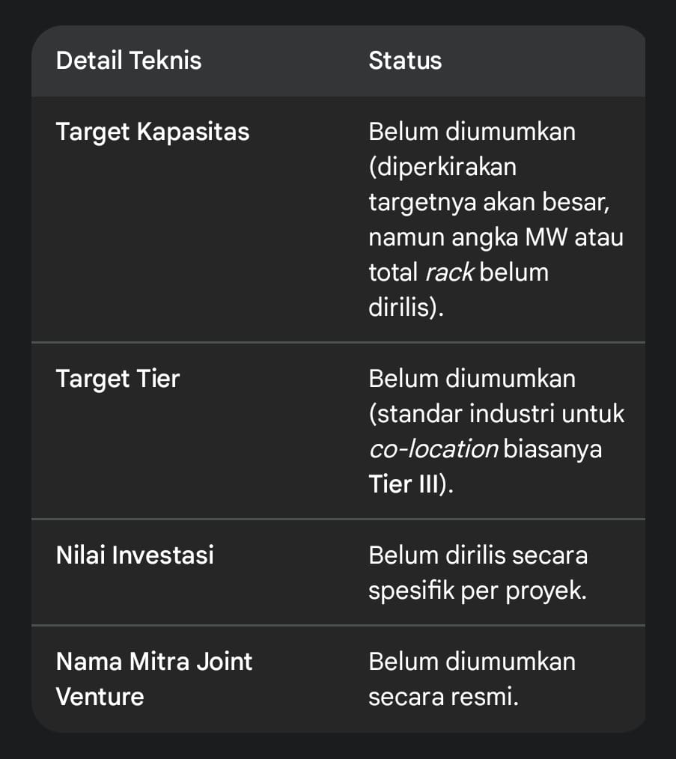Click the "Nilai Investasi" row label
The height and width of the screenshot is (759, 676).
tap(135, 555)
